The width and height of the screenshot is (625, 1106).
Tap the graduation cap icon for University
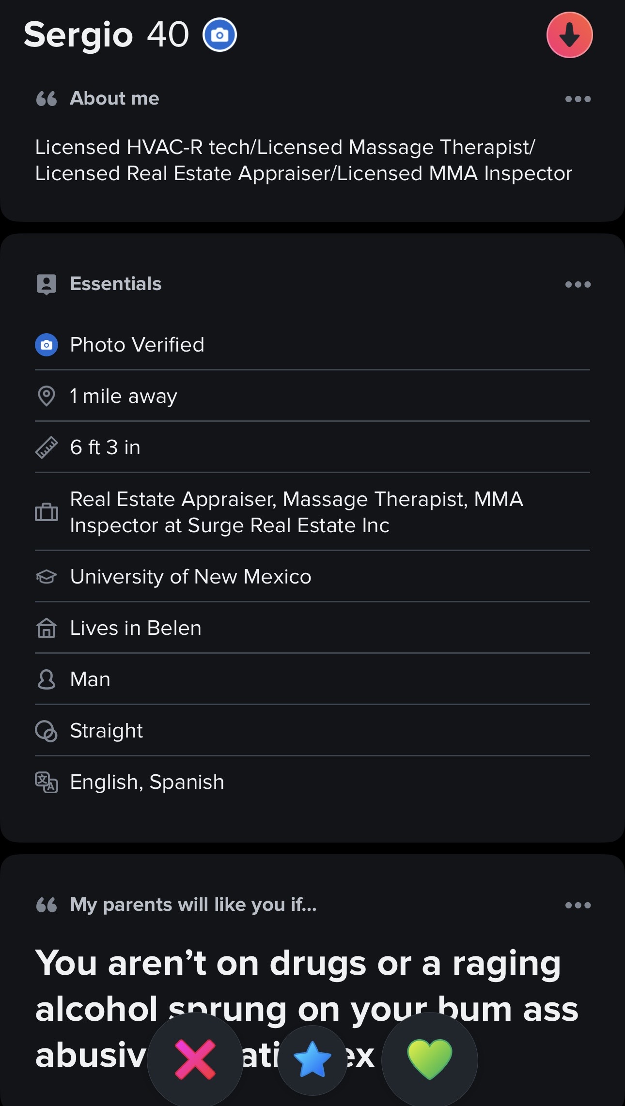coord(47,577)
